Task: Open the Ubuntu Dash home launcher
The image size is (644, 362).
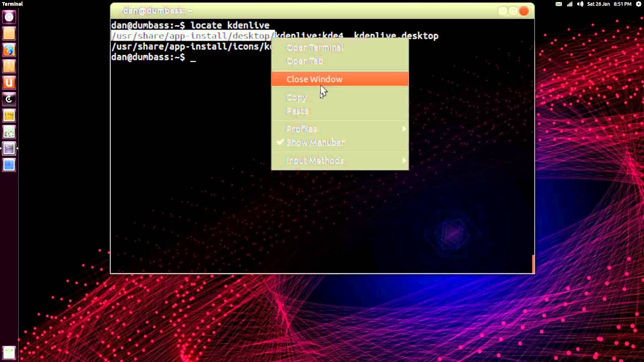Action: tap(9, 18)
